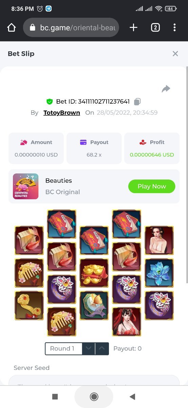Open TotoyBrown user profile link
The image size is (188, 408).
pyautogui.click(x=62, y=113)
